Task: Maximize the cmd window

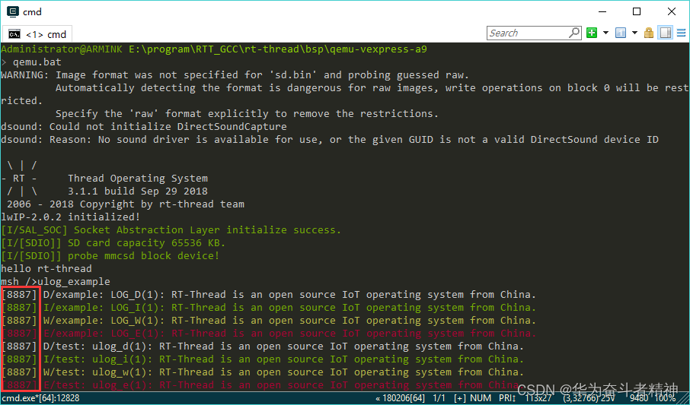Action: 637,12
